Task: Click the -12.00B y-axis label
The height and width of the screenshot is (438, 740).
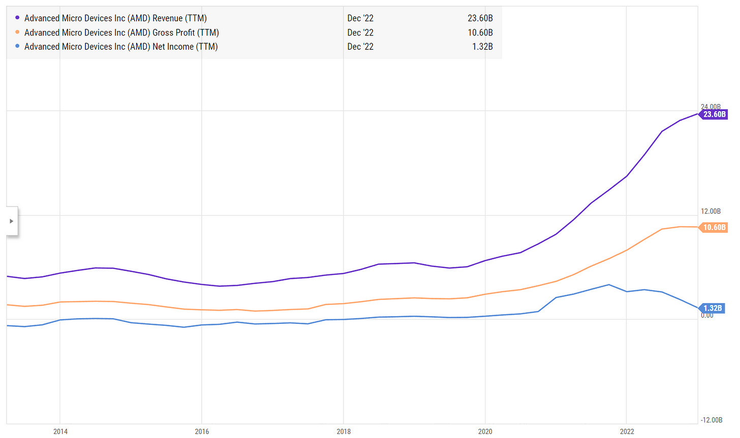Action: tap(712, 420)
